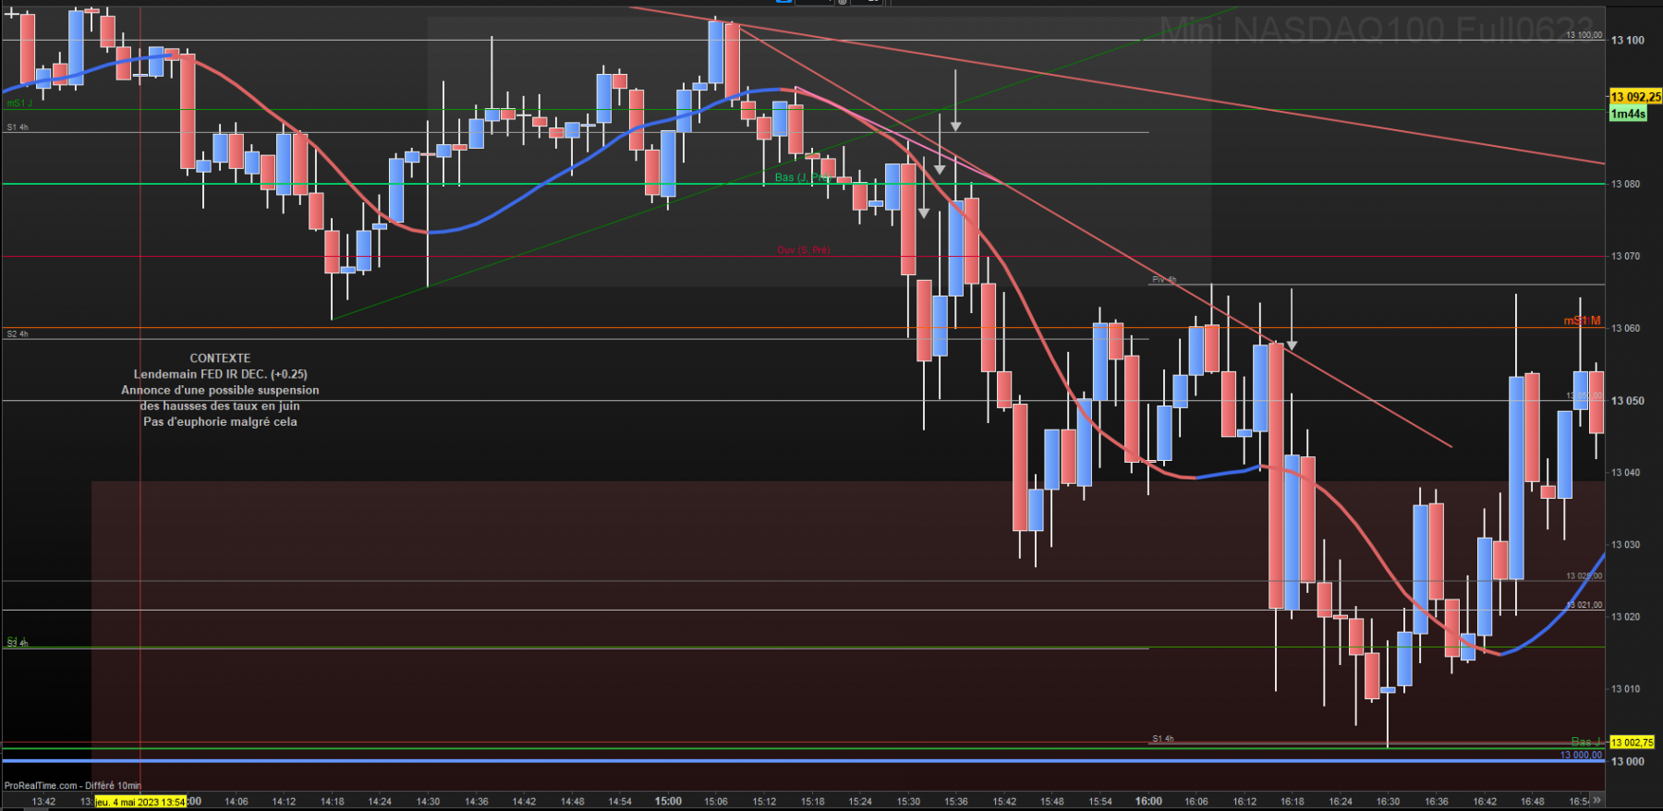Click the green mS1 J pivot label
The image size is (1663, 811).
tap(19, 103)
